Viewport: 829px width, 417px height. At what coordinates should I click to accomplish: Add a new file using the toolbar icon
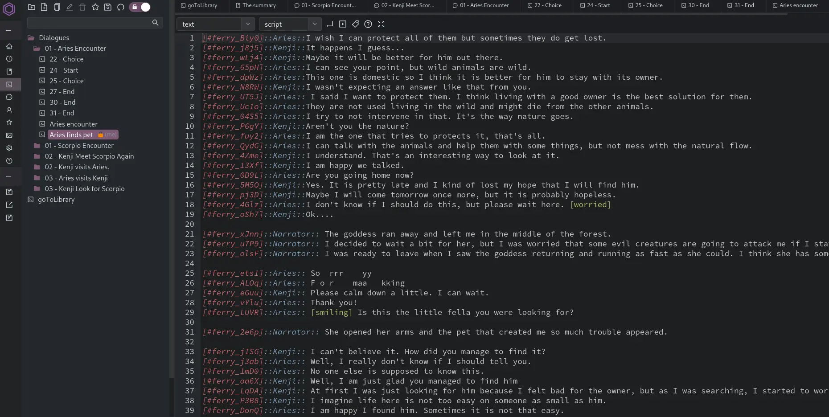click(44, 8)
